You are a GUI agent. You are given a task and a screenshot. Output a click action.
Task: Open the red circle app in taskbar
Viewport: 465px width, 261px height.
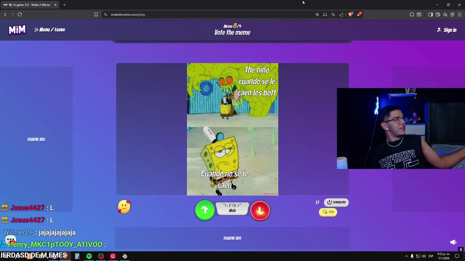pyautogui.click(x=113, y=256)
